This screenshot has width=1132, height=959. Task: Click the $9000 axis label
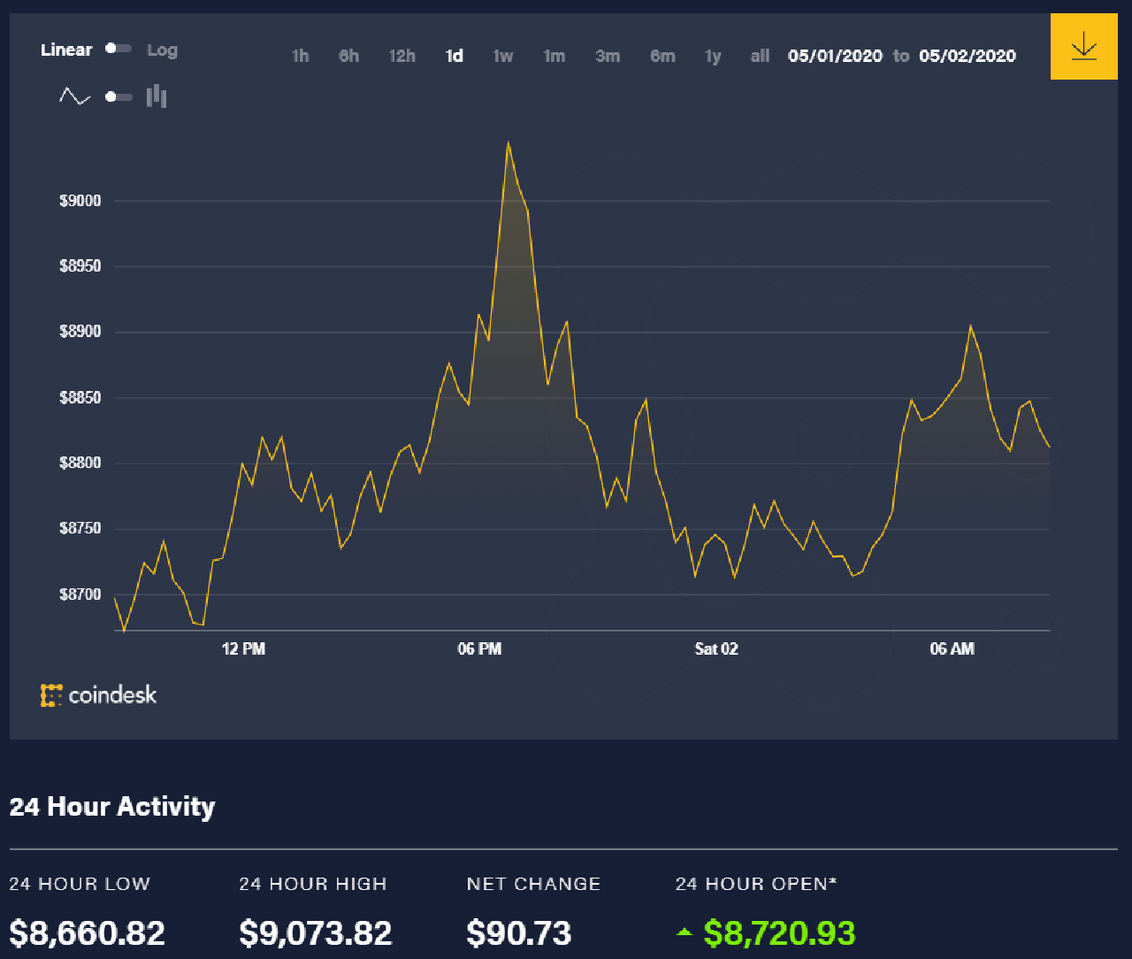click(x=80, y=201)
